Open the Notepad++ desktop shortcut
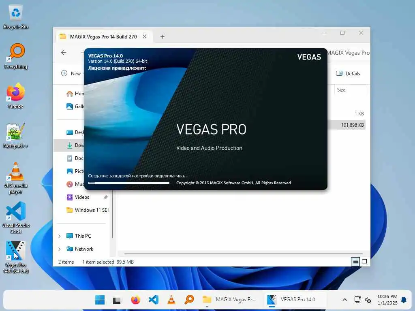 (x=16, y=135)
